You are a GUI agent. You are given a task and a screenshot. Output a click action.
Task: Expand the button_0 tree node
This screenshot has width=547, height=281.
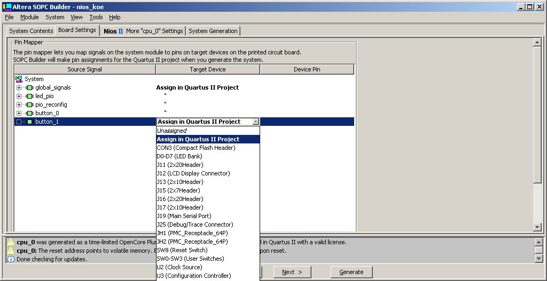click(x=19, y=113)
